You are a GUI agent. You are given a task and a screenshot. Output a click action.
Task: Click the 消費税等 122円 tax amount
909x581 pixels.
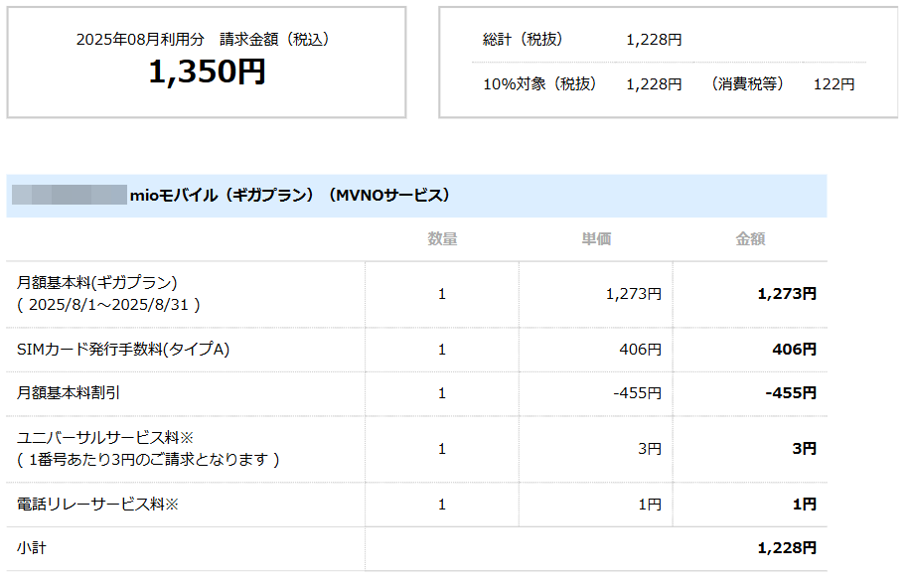(833, 84)
